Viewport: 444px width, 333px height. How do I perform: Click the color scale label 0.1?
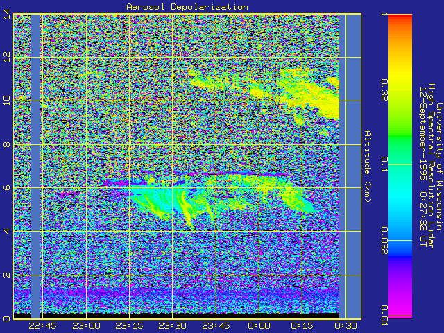384,164
